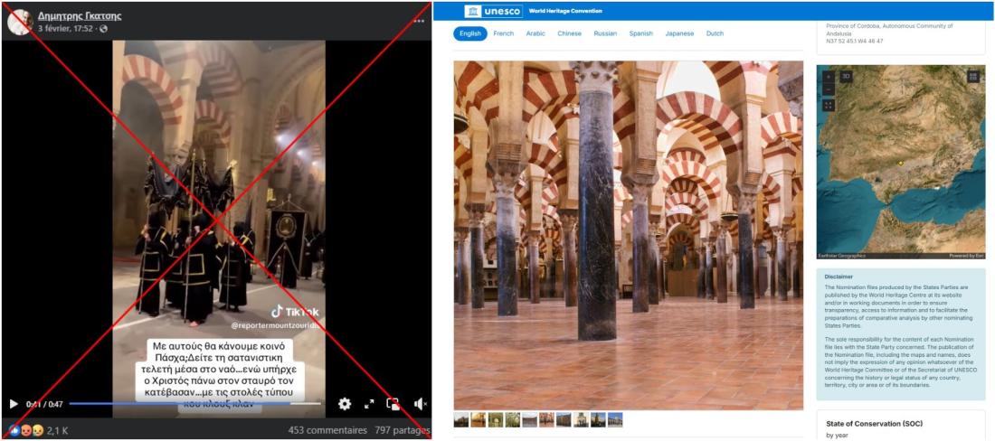The width and height of the screenshot is (995, 441).
Task: Select the sixth gallery thumbnail
Action: pos(546,419)
